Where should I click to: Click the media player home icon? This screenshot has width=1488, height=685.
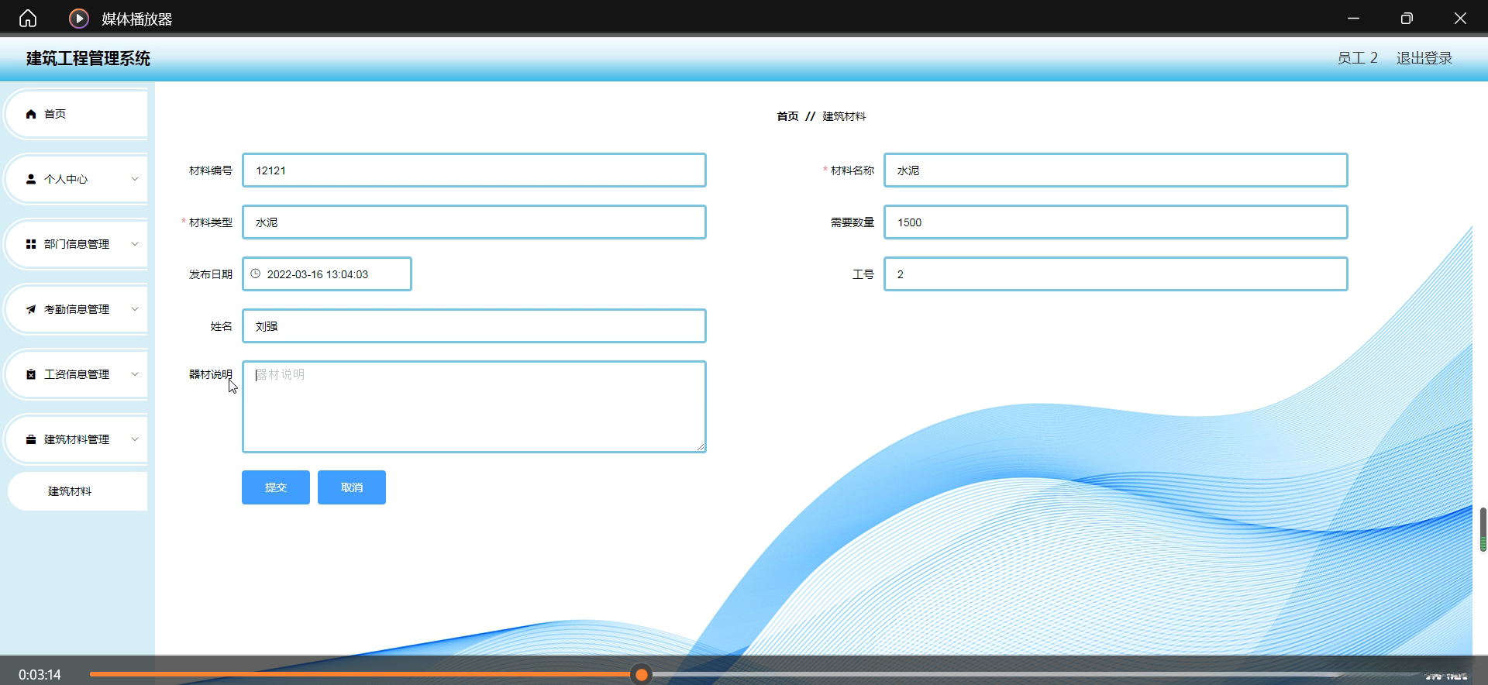(28, 19)
